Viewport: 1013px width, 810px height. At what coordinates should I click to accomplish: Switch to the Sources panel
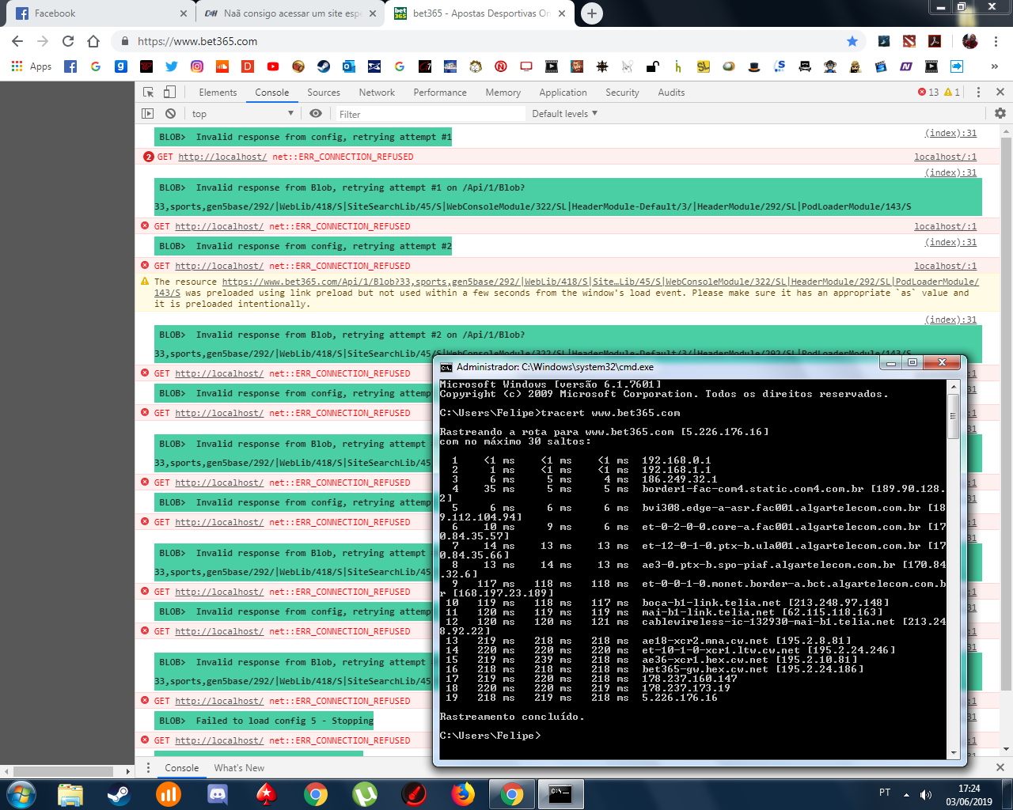(324, 93)
